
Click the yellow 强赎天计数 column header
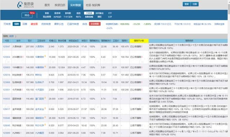point(139,41)
